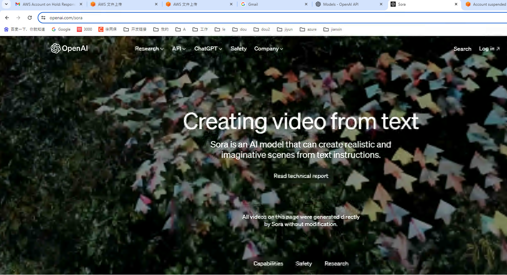This screenshot has height=275, width=507.
Task: Click Search in the header
Action: [x=462, y=49]
